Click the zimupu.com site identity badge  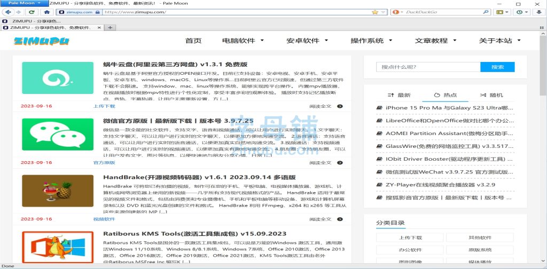[x=80, y=12]
